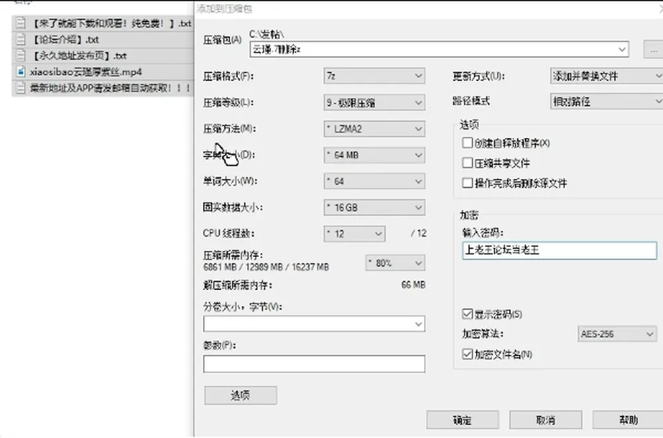Click the browse button beside archive path

[x=653, y=50]
